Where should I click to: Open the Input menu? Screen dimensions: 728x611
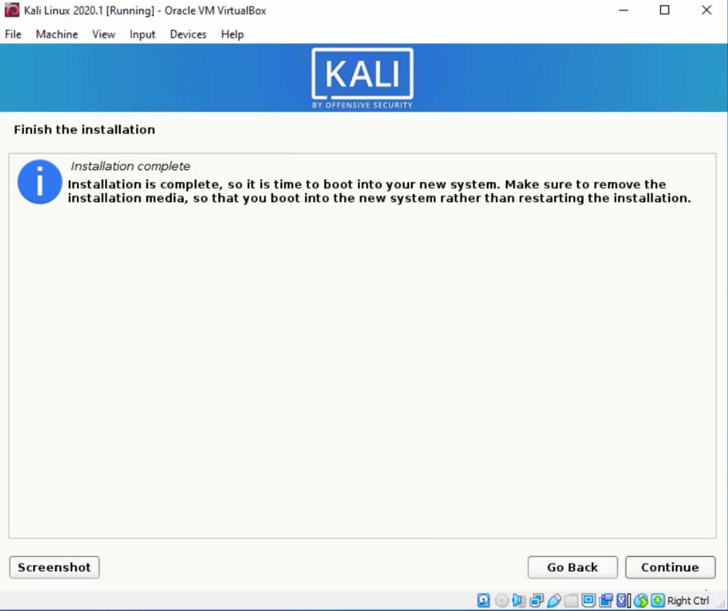142,34
